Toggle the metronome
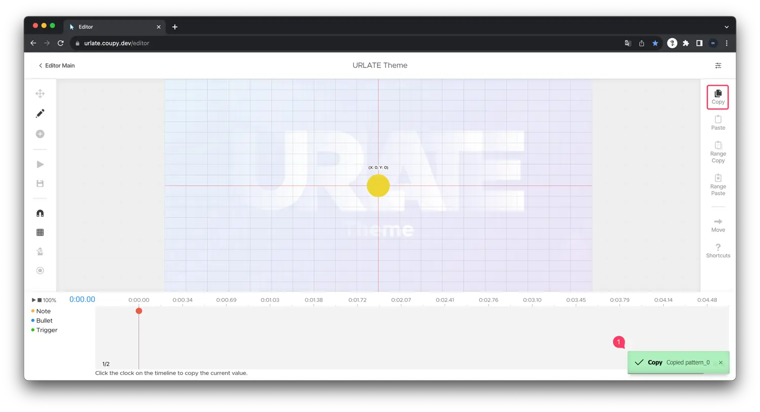This screenshot has height=412, width=760. pyautogui.click(x=40, y=251)
